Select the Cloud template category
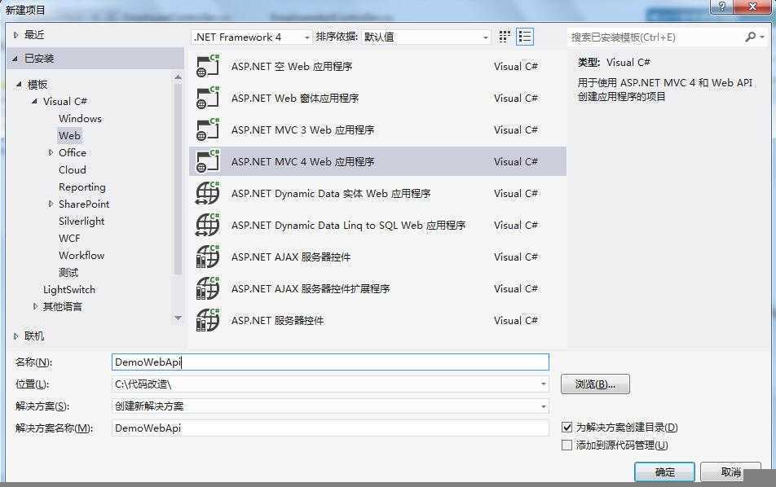This screenshot has width=776, height=487. (73, 170)
